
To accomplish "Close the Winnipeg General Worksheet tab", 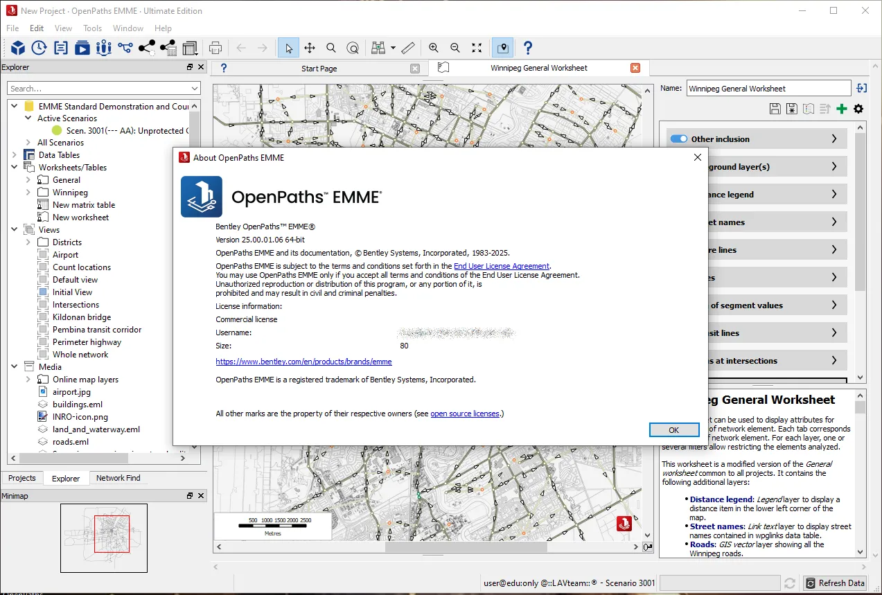I will pos(635,68).
